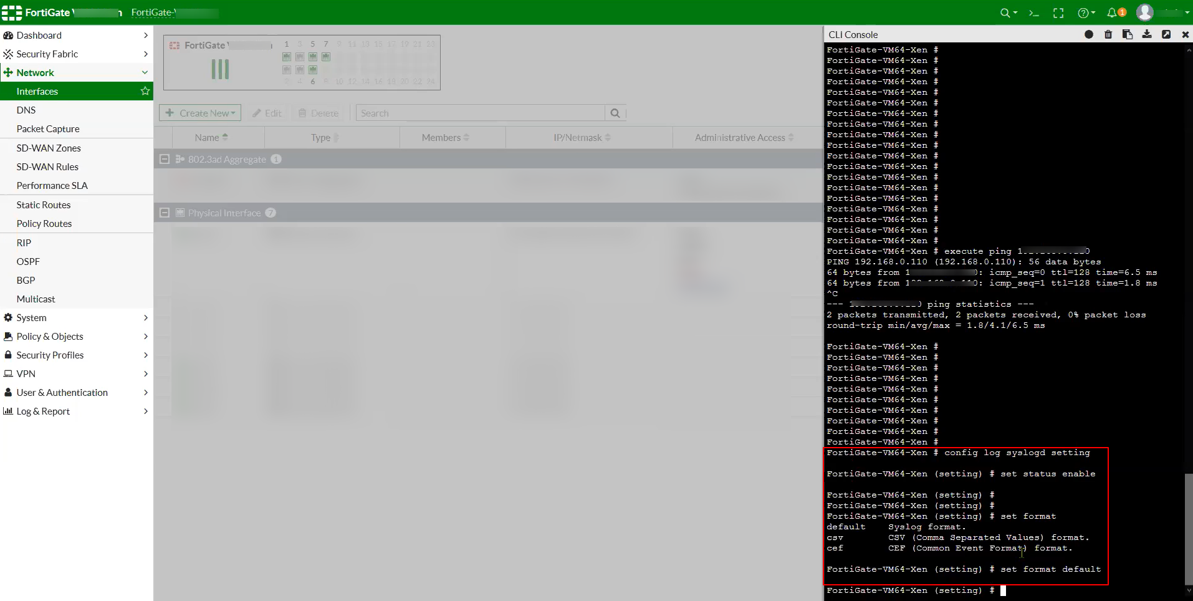This screenshot has width=1193, height=601.
Task: Click the User & Authentication person icon
Action: point(8,392)
